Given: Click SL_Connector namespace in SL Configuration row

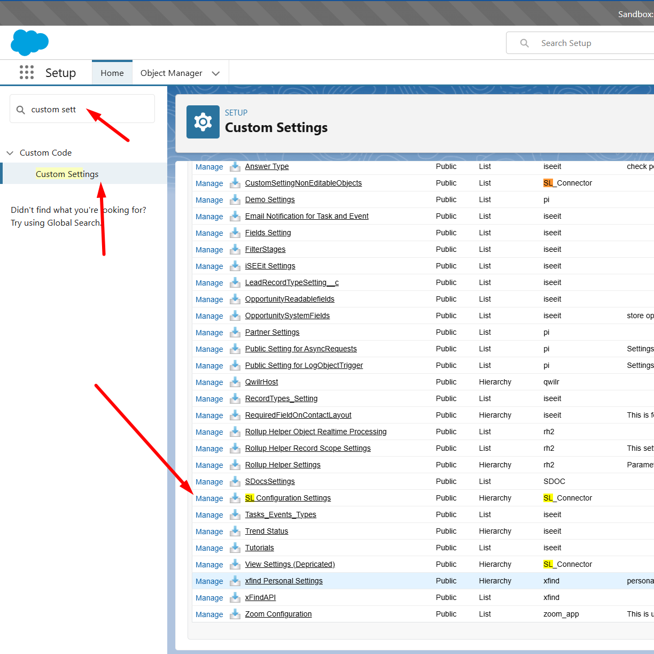Looking at the screenshot, I should tap(567, 498).
